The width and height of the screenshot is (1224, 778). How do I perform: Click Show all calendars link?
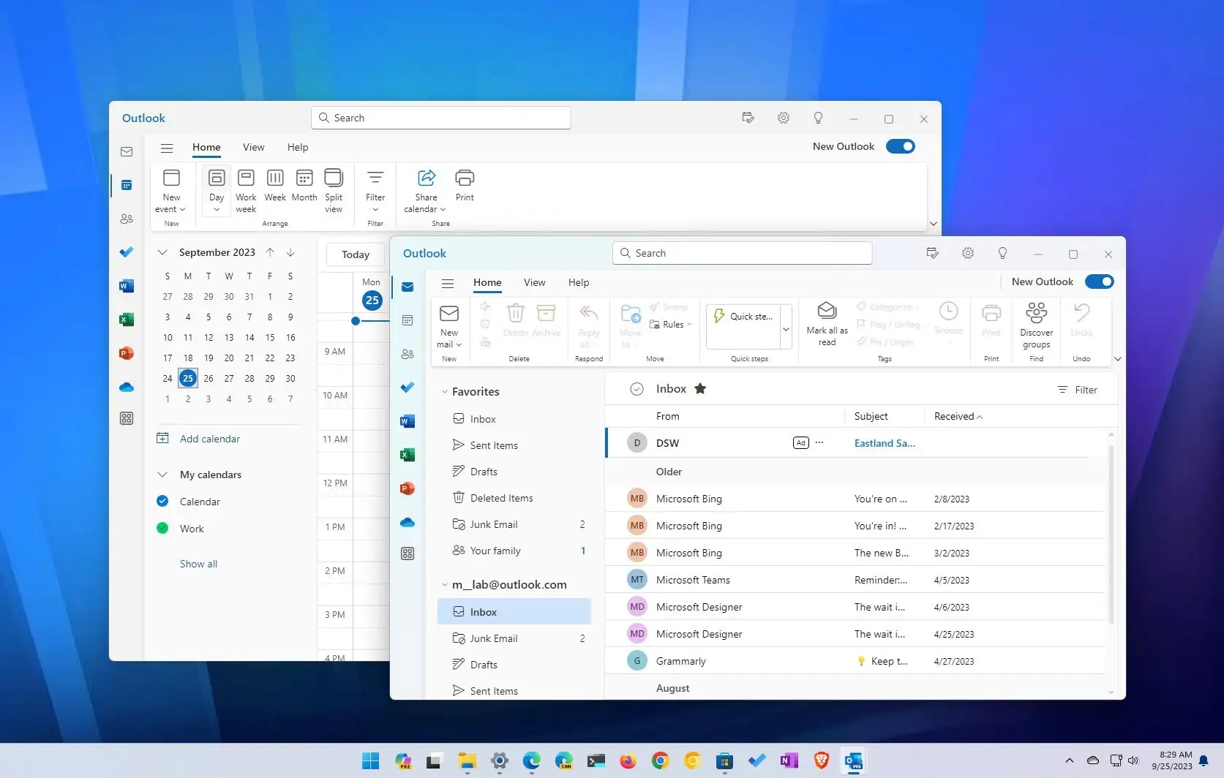tap(198, 564)
